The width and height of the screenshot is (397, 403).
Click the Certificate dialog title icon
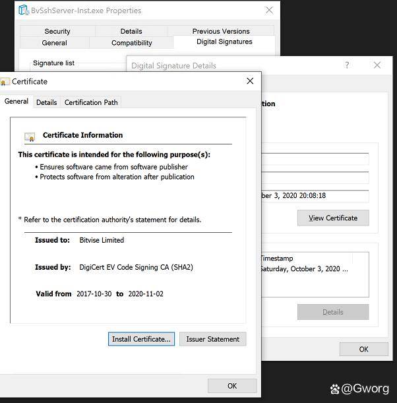pos(5,82)
